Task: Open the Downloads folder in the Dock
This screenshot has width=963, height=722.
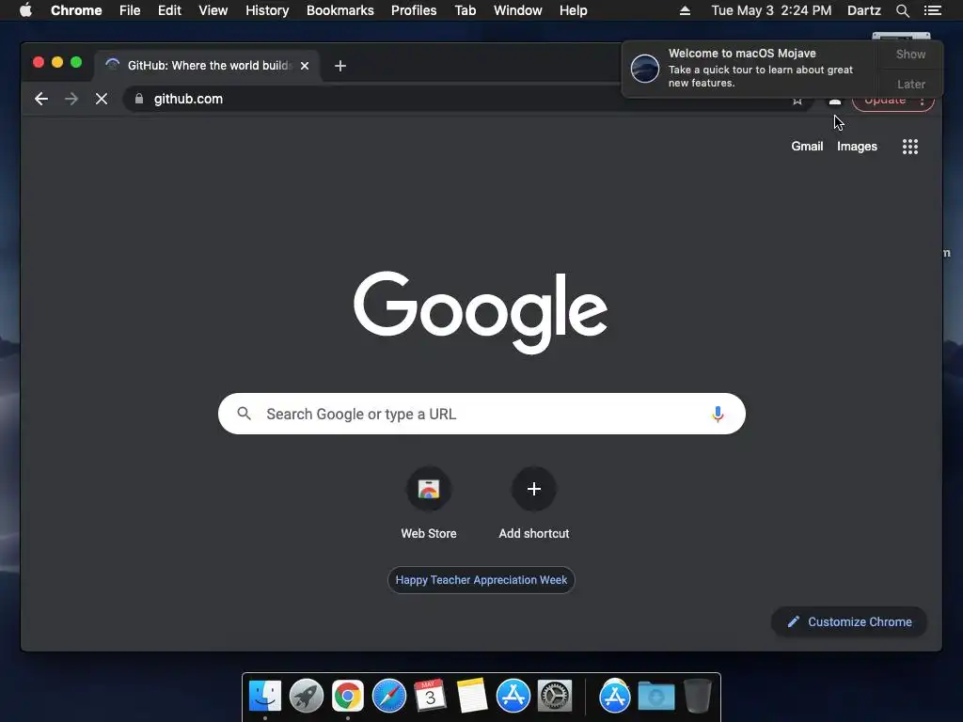Action: coord(656,697)
